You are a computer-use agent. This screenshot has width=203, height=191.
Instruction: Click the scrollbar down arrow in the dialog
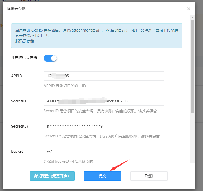coord(193,161)
